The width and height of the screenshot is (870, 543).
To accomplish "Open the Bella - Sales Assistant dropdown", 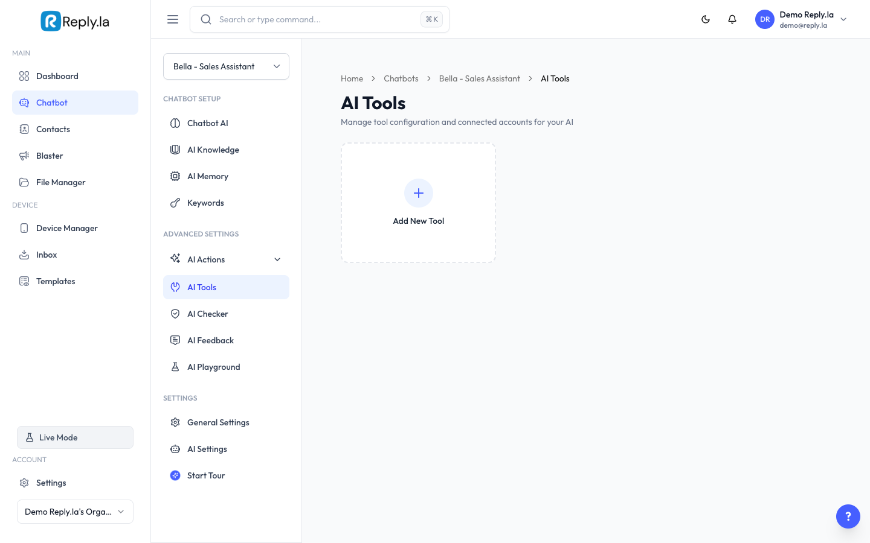I will pyautogui.click(x=226, y=66).
